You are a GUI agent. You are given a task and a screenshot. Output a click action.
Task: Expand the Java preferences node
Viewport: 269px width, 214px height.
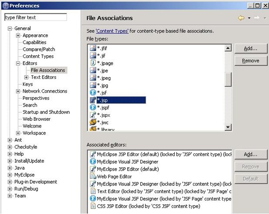pyautogui.click(x=10, y=168)
